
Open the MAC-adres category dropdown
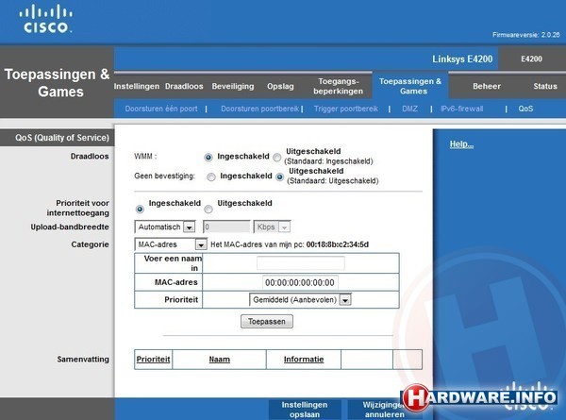(171, 244)
